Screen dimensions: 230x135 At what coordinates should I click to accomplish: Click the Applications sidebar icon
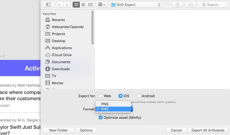[x=47, y=48]
